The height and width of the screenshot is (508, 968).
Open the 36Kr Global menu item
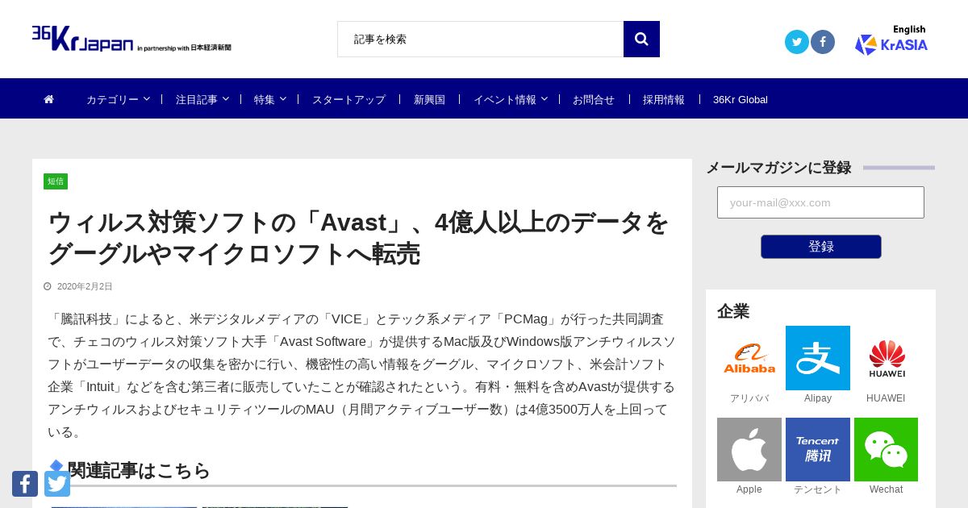(x=741, y=99)
